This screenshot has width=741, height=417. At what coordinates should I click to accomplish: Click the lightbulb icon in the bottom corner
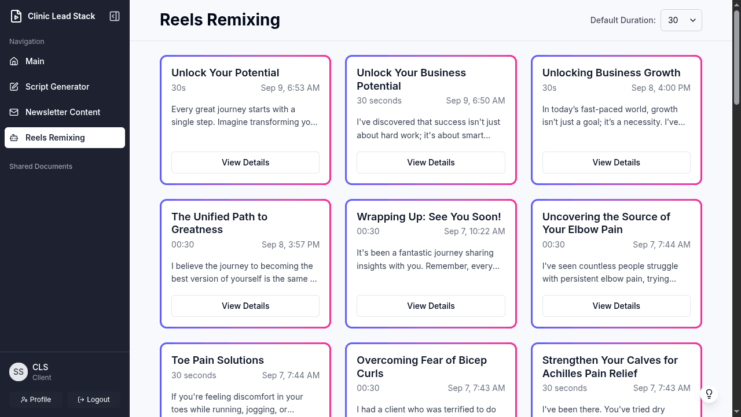click(709, 394)
